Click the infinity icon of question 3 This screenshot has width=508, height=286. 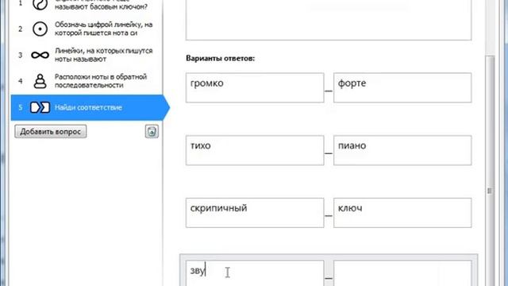click(40, 55)
